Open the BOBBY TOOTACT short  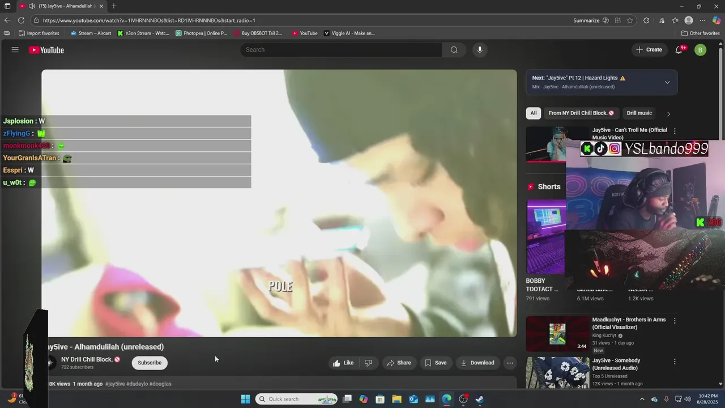point(546,237)
